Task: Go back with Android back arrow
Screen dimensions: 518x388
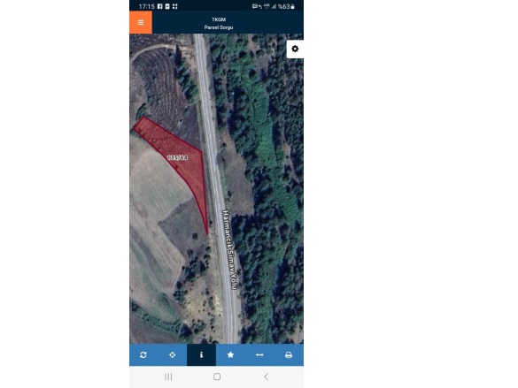Action: click(x=266, y=377)
